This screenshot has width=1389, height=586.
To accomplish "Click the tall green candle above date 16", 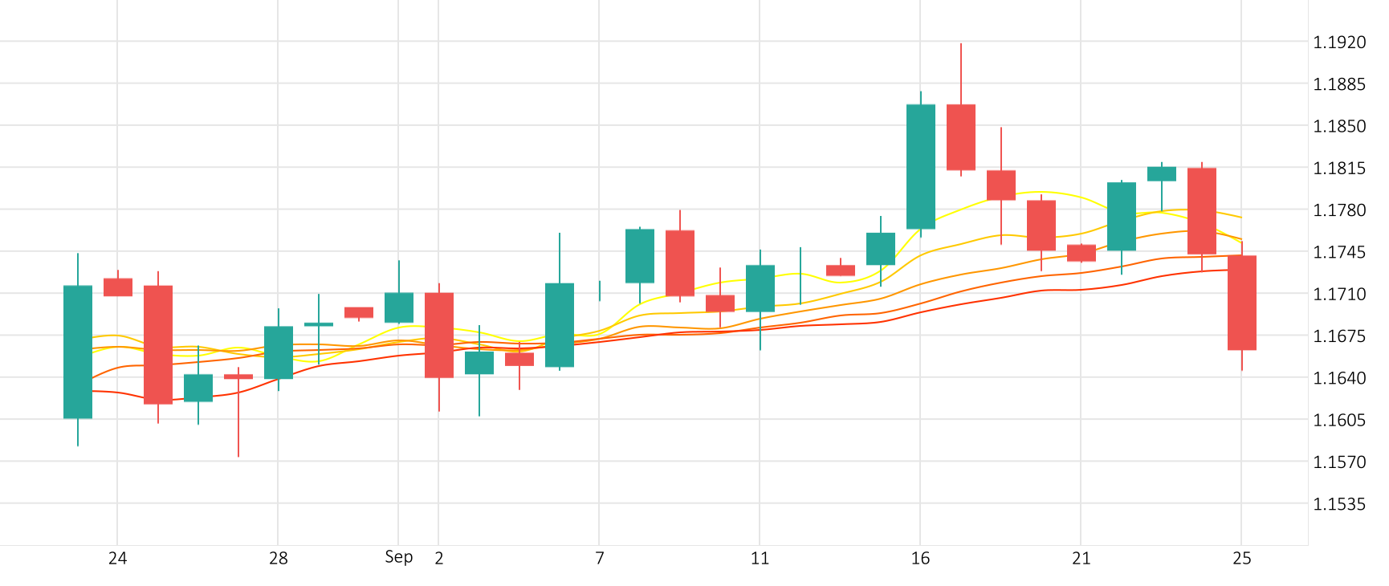I will point(920,167).
